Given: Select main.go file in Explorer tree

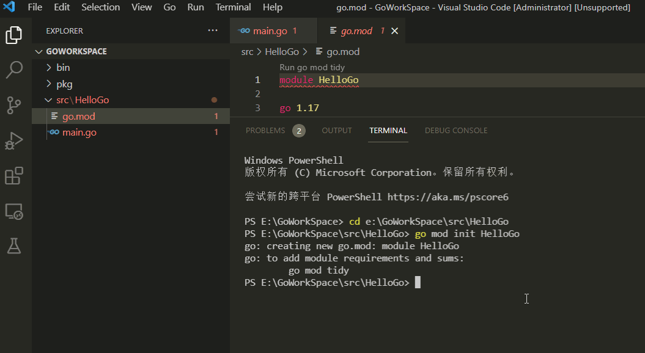Looking at the screenshot, I should [x=131, y=133].
